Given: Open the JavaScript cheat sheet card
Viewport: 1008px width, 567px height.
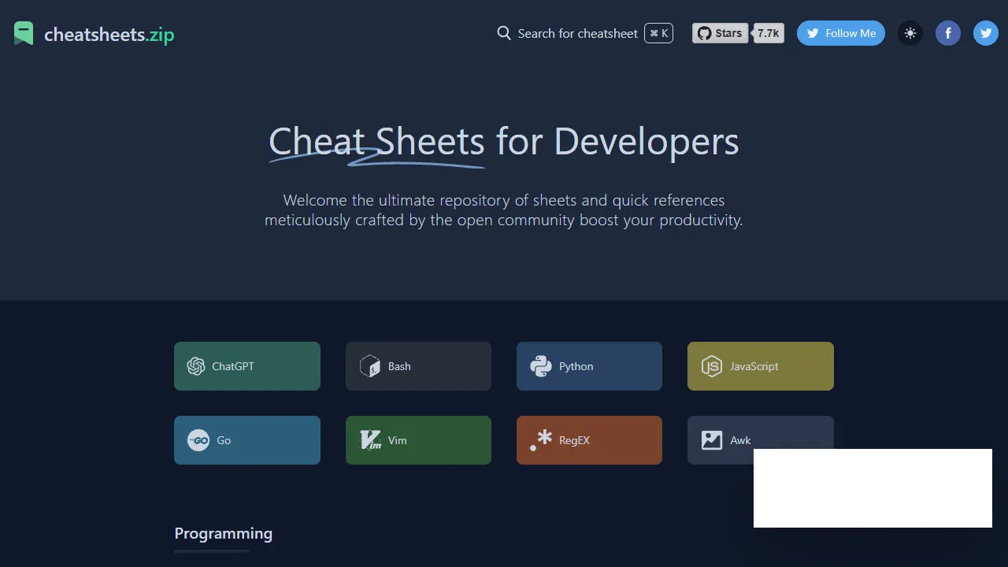Looking at the screenshot, I should [761, 366].
